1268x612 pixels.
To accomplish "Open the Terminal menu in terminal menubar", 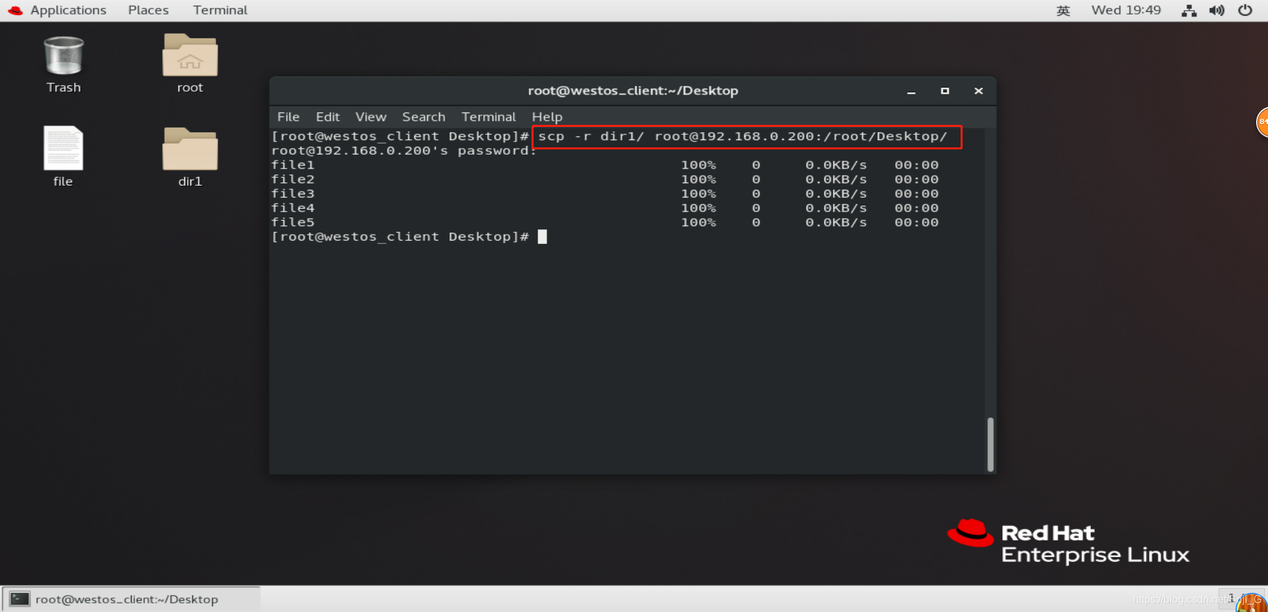I will [x=489, y=117].
